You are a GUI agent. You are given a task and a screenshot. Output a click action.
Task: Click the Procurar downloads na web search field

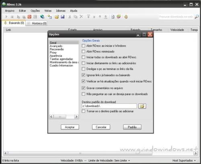176,17
